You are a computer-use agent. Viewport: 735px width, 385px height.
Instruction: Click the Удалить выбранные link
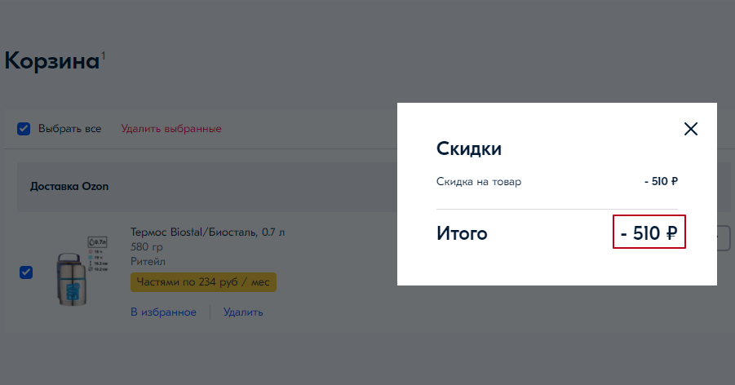pos(171,129)
